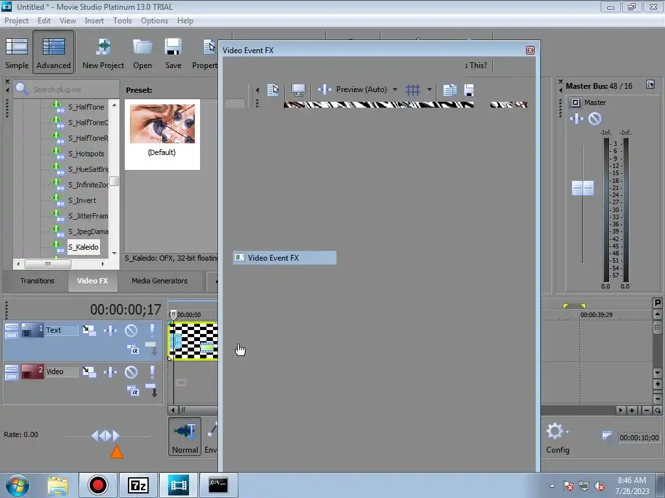The height and width of the screenshot is (498, 665).
Task: Expand Video Event FX toolbar left arrow
Action: point(257,89)
